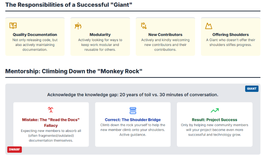Click the blue GIANT badge
The width and height of the screenshot is (267, 159).
[x=252, y=89]
